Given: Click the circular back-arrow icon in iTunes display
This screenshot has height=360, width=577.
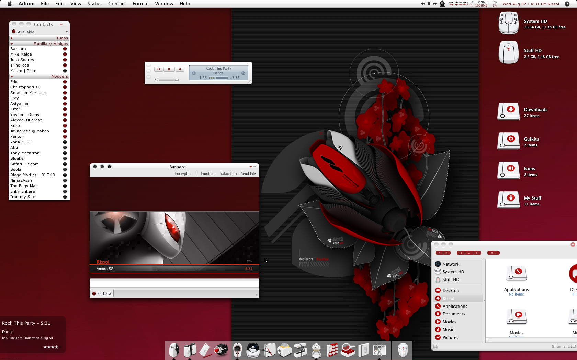Looking at the screenshot, I should click(x=243, y=73).
